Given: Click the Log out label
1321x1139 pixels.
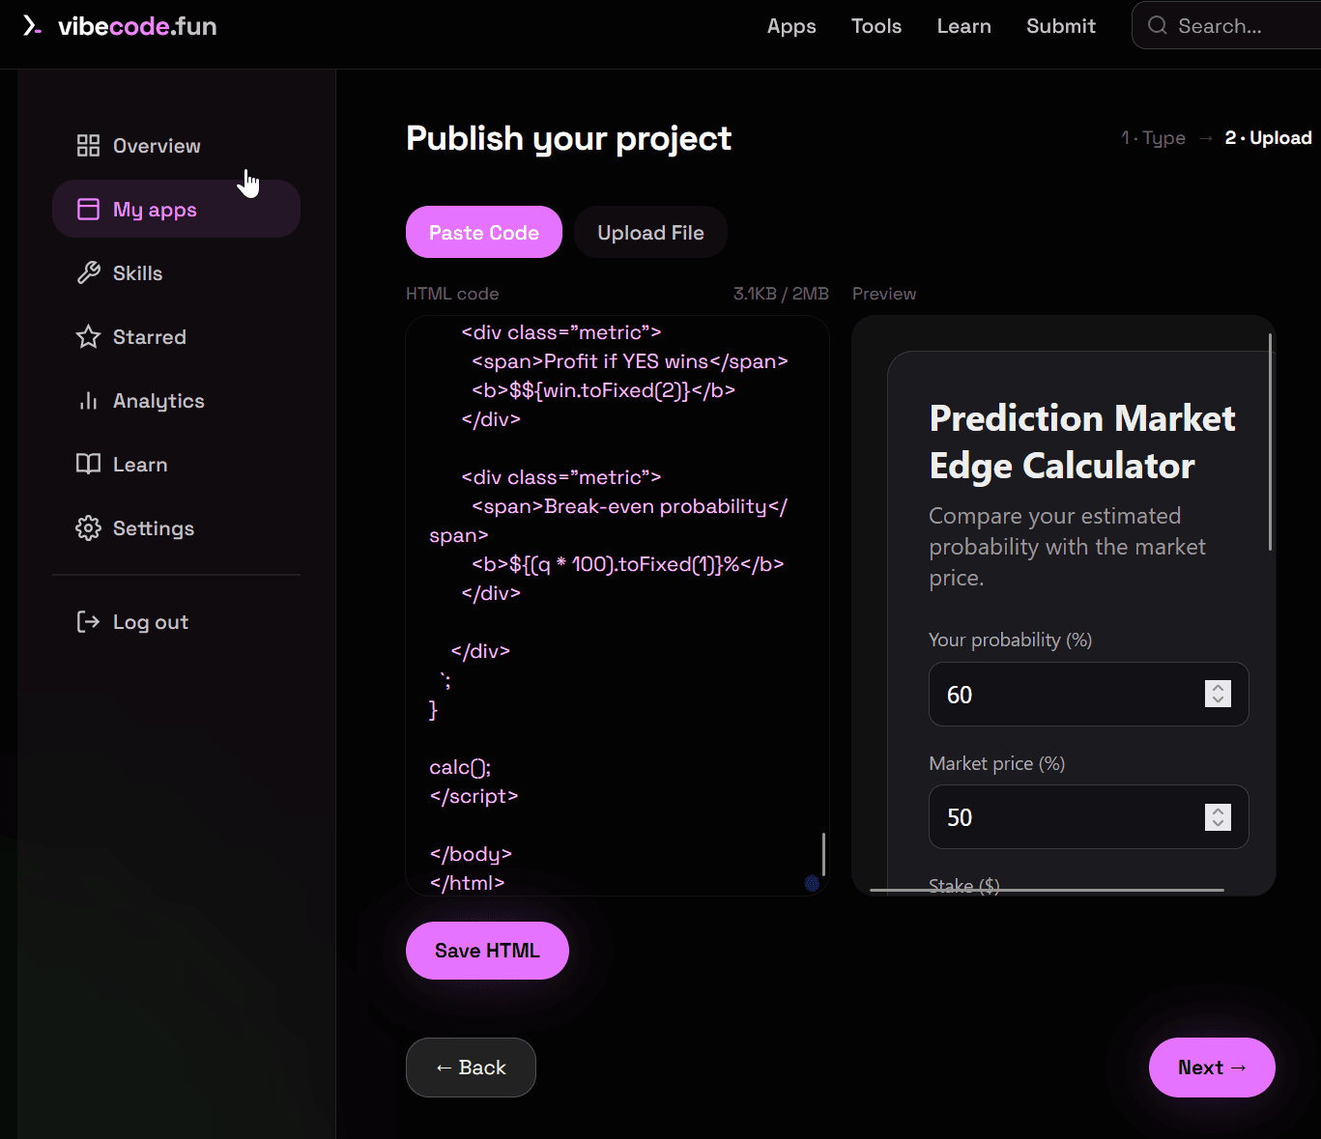Looking at the screenshot, I should point(151,622).
